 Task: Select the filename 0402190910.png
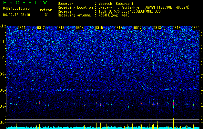tap(16, 8)
